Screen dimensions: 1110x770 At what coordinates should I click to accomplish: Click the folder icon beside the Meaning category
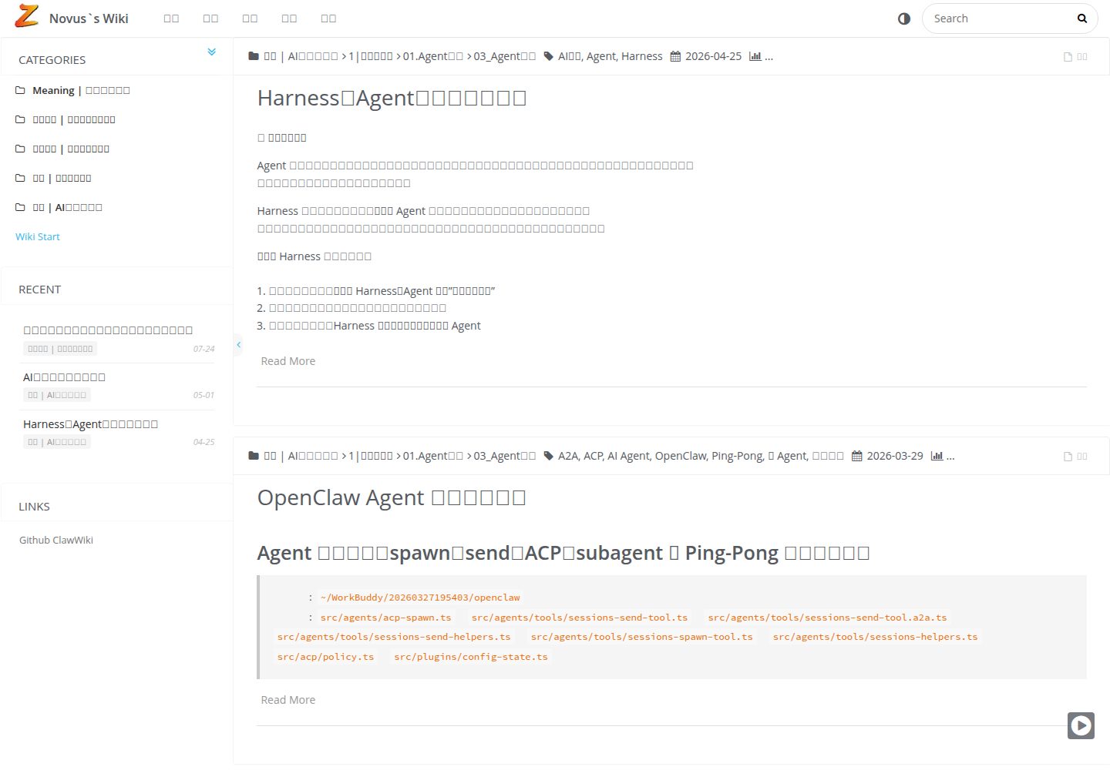click(21, 90)
